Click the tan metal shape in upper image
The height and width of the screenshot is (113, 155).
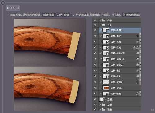tap(74, 46)
